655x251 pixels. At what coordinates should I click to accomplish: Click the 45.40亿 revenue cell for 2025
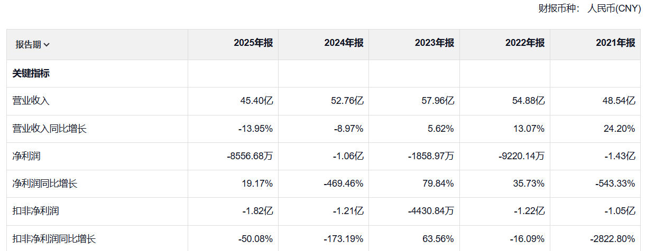coord(256,101)
